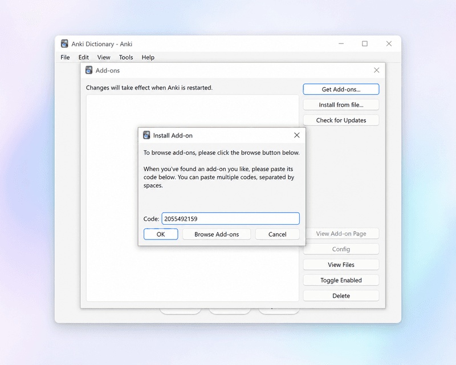Click the View Add-on Page button
The height and width of the screenshot is (365, 456).
click(x=341, y=233)
